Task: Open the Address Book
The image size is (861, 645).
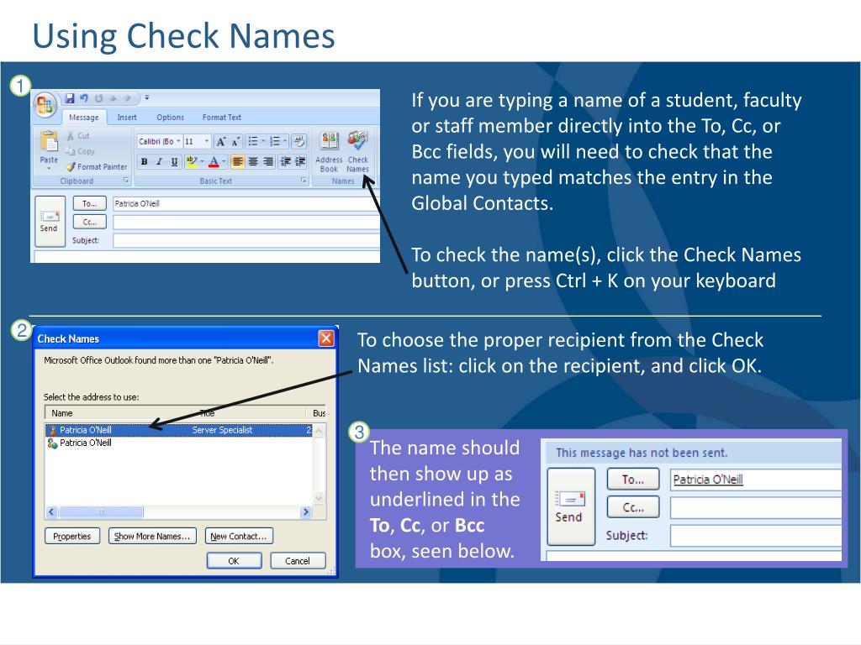Action: [x=329, y=152]
